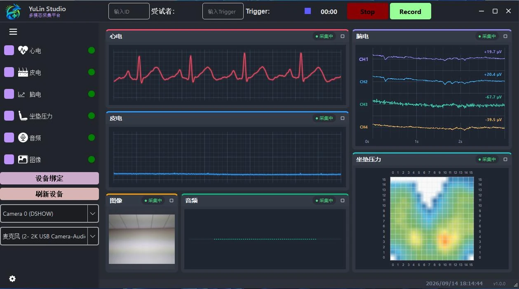Click the +20.4 µV value

click(493, 75)
